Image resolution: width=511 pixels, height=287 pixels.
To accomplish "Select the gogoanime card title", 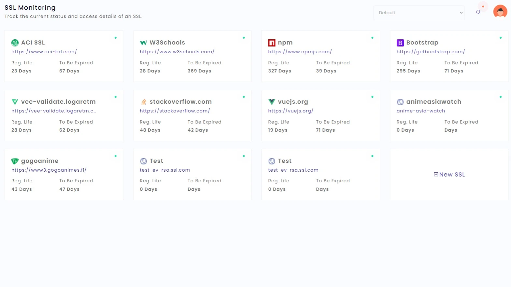I will click(x=40, y=161).
